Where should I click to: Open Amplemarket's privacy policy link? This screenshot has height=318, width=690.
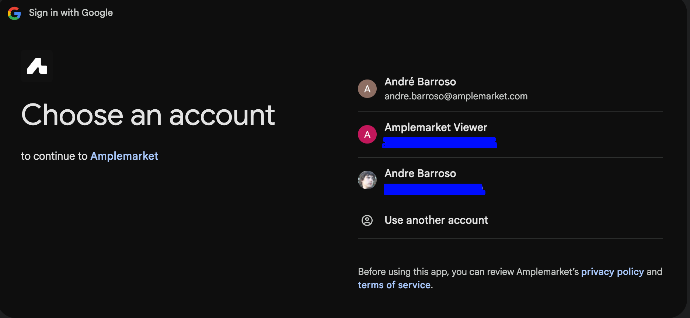(612, 272)
